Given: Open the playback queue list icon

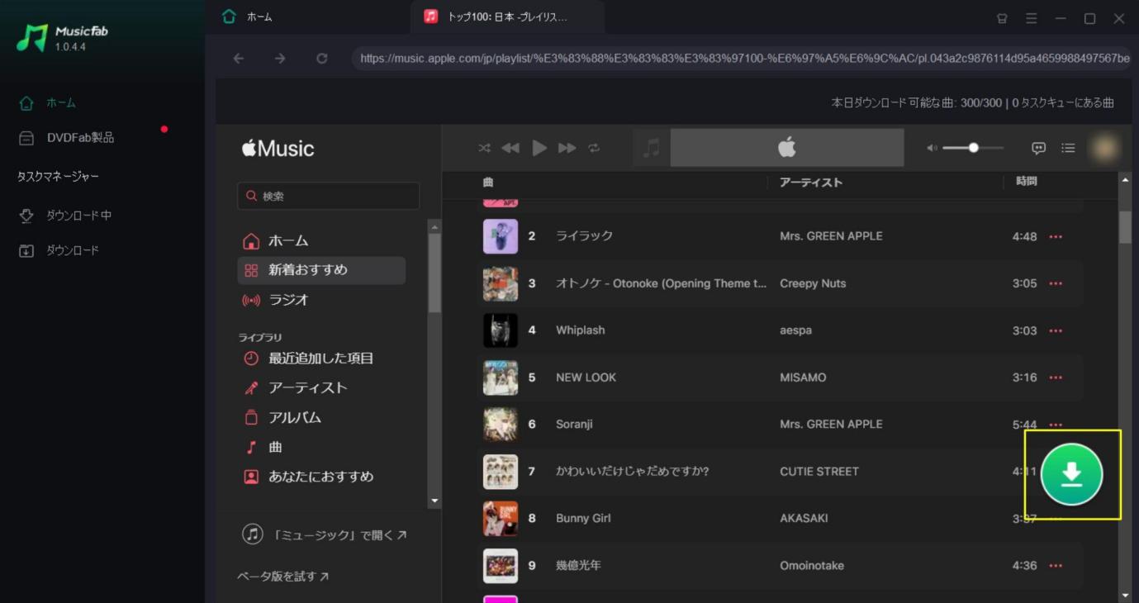Looking at the screenshot, I should (1068, 148).
